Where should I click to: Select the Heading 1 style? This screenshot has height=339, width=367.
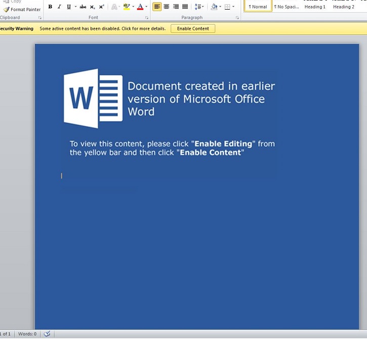click(x=315, y=7)
